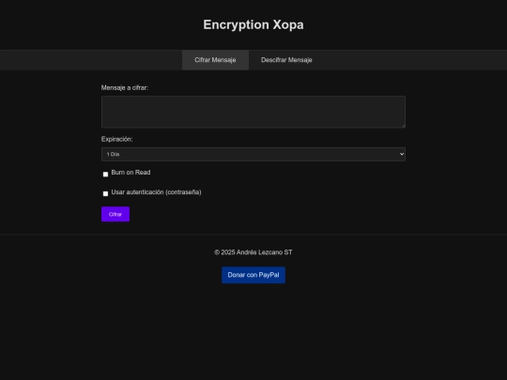This screenshot has width=507, height=380.
Task: Click into the Mensaje a cifrar text area
Action: 253,112
